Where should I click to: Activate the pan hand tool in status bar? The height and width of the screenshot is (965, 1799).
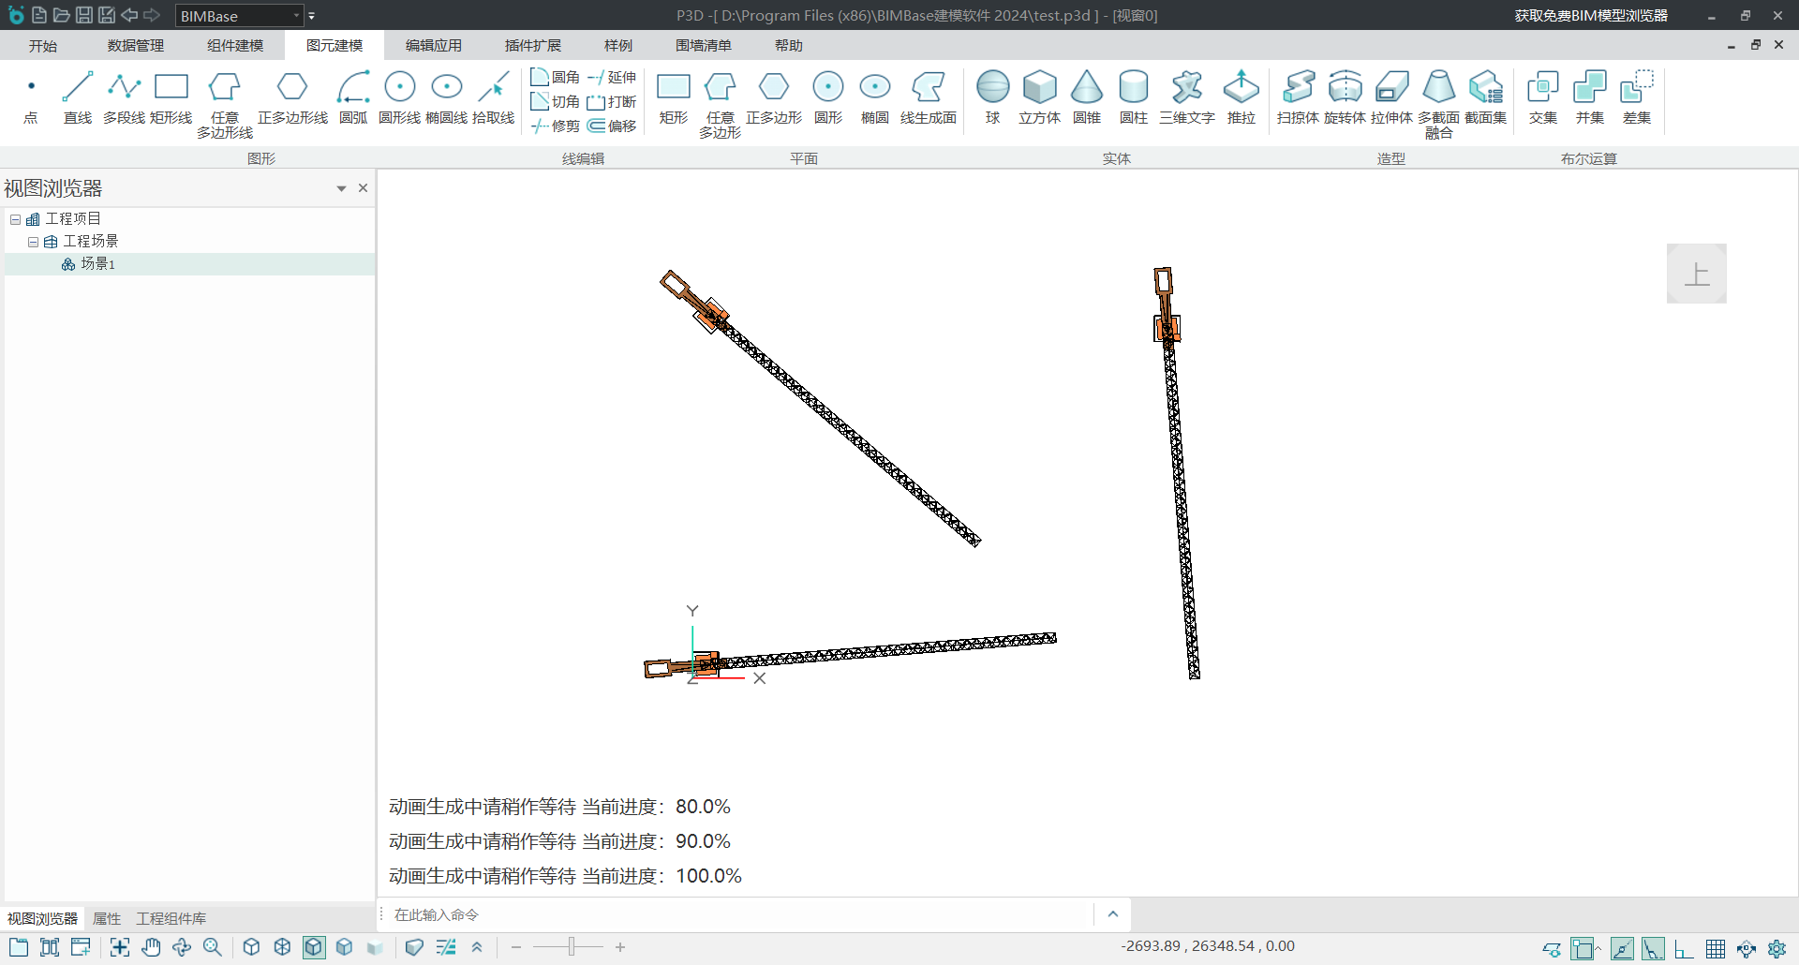click(x=151, y=947)
